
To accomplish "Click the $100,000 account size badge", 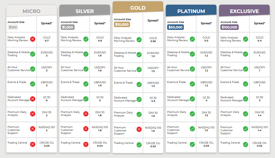I will [x=230, y=27].
